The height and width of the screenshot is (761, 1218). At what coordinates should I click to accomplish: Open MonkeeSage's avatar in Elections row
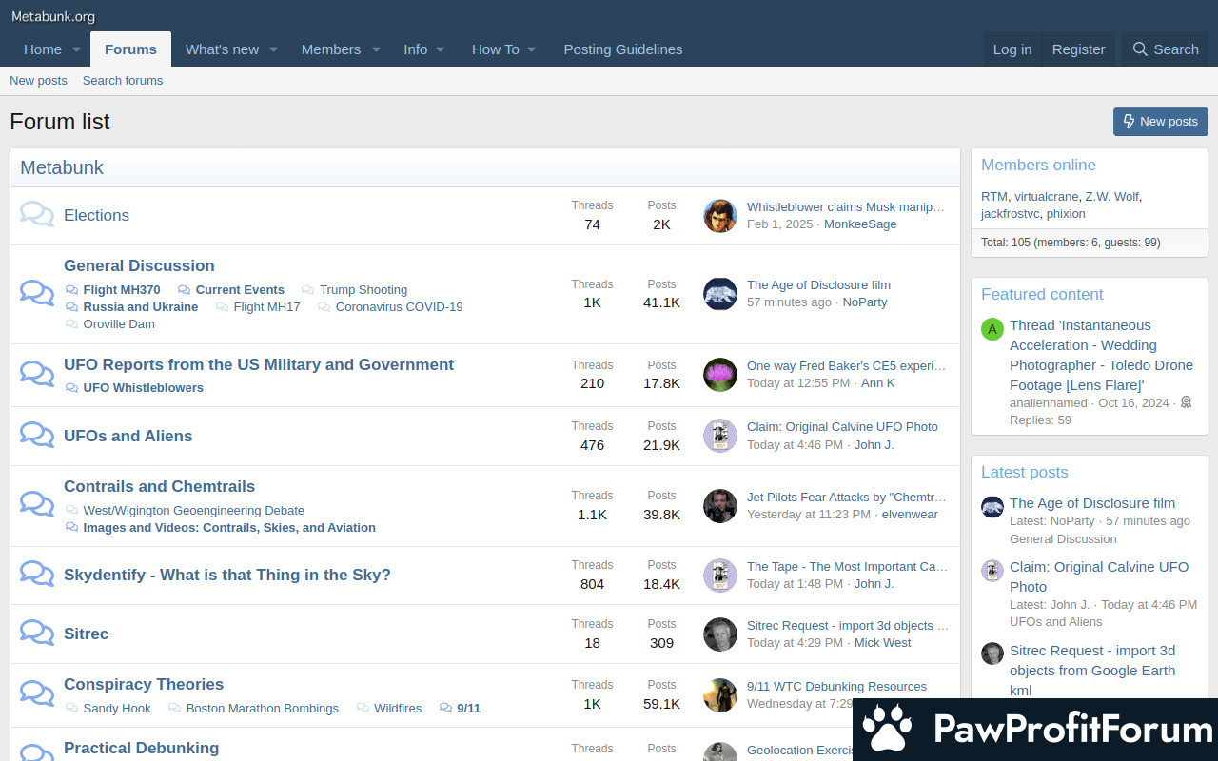tap(720, 216)
